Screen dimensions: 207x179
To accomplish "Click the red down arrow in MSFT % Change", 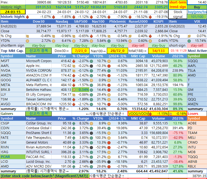I will click(x=74, y=61).
